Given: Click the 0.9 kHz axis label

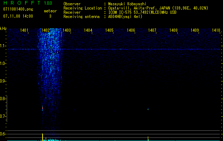Looking at the screenshot, I should click(2, 81).
